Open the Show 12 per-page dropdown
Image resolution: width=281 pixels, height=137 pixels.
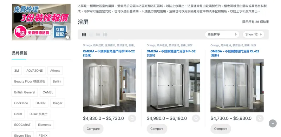click(253, 34)
